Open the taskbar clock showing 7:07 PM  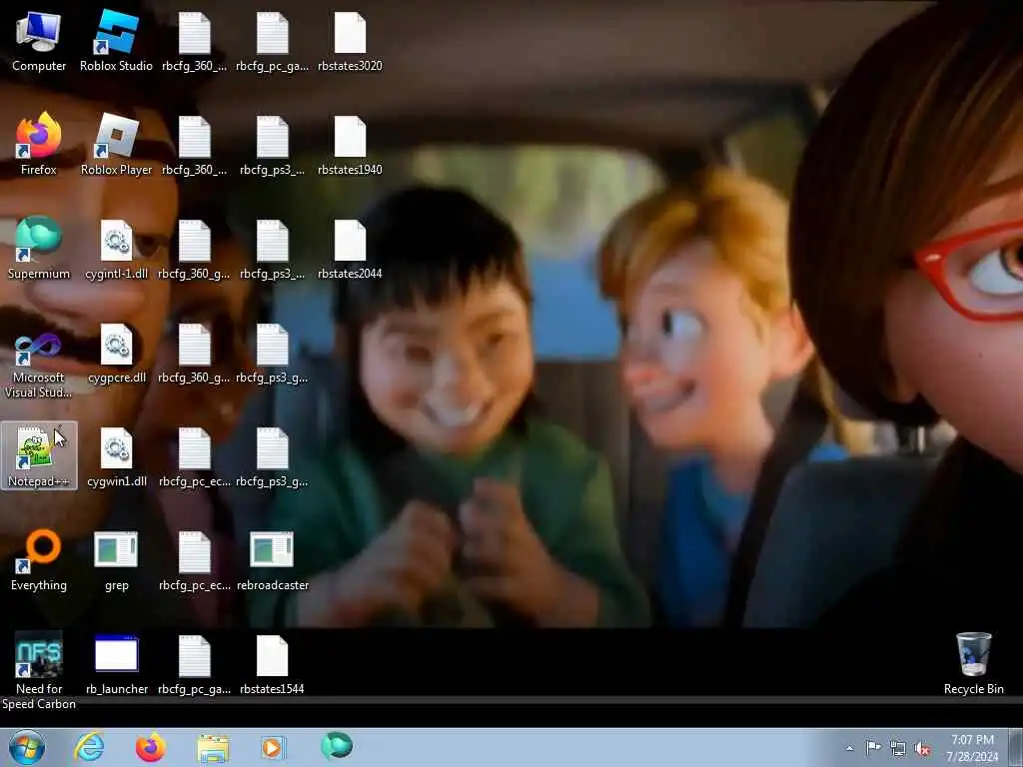pyautogui.click(x=972, y=748)
